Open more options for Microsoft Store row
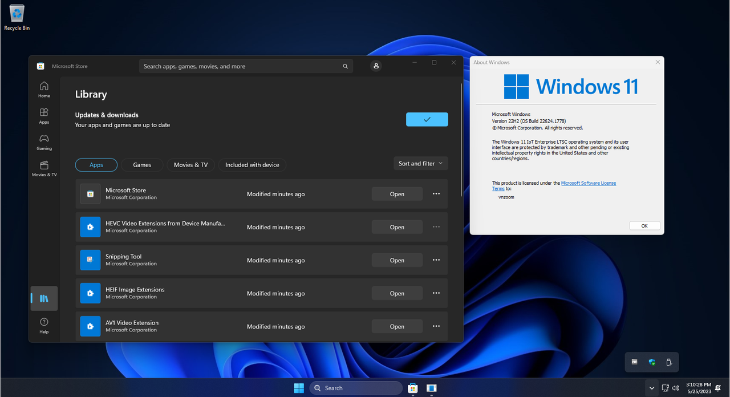This screenshot has width=730, height=397. point(436,194)
